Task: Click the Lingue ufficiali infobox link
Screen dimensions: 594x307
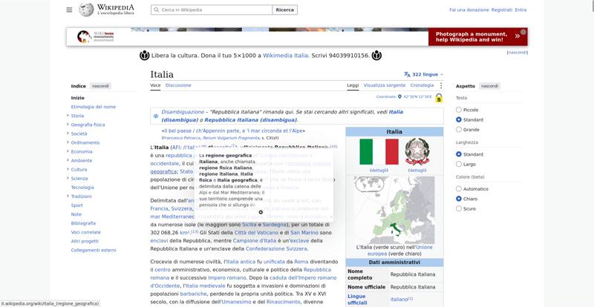Action: [356, 300]
